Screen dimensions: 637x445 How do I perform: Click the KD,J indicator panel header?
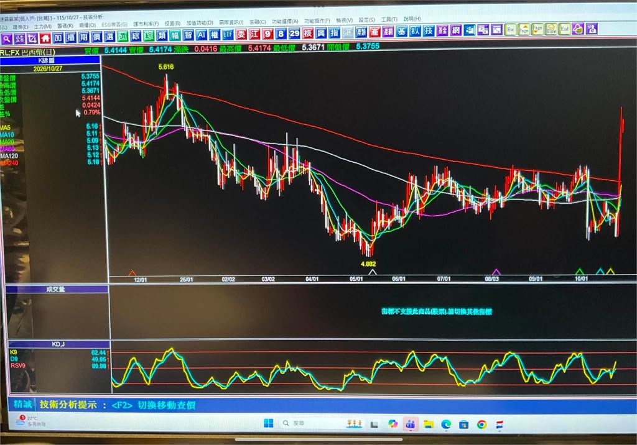click(59, 344)
